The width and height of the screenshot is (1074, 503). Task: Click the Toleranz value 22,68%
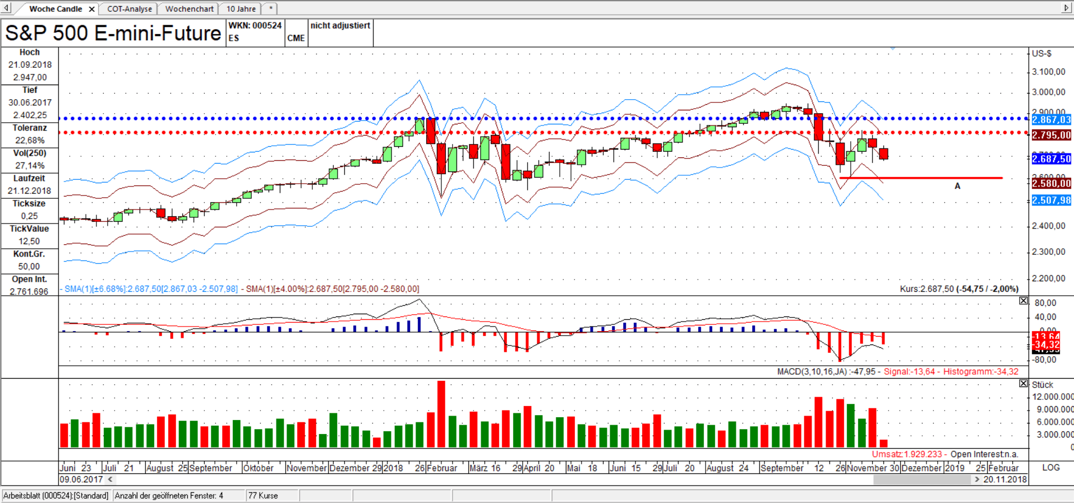(x=30, y=140)
